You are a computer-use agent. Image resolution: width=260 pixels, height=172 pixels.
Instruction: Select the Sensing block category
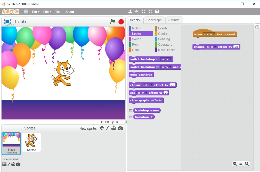(x=167, y=39)
